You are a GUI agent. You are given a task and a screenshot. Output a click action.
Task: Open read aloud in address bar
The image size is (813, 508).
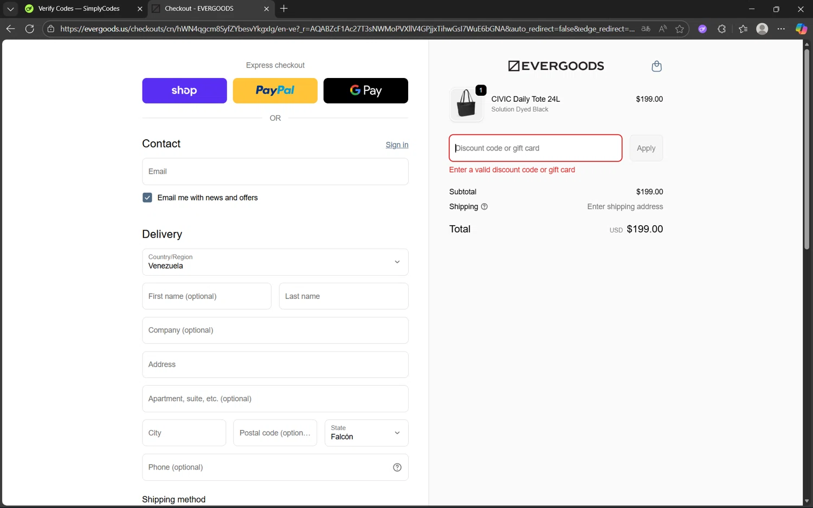coord(663,29)
